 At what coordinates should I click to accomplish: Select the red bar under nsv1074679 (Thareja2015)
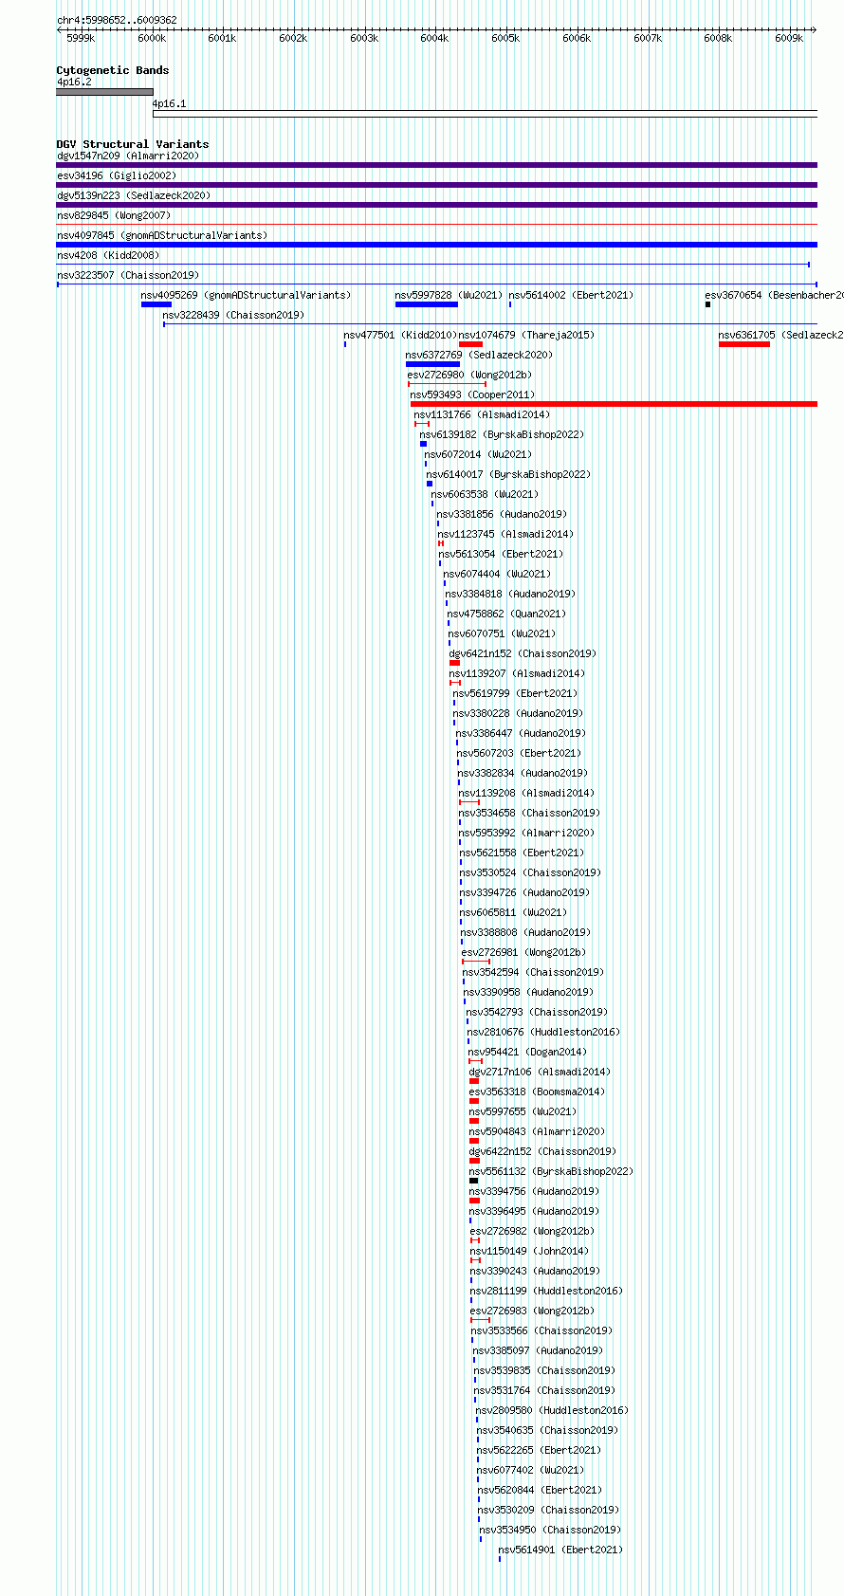[470, 344]
